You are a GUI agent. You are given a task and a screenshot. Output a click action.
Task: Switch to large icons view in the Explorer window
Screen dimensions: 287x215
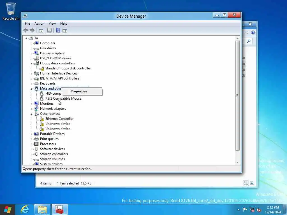coord(252,183)
